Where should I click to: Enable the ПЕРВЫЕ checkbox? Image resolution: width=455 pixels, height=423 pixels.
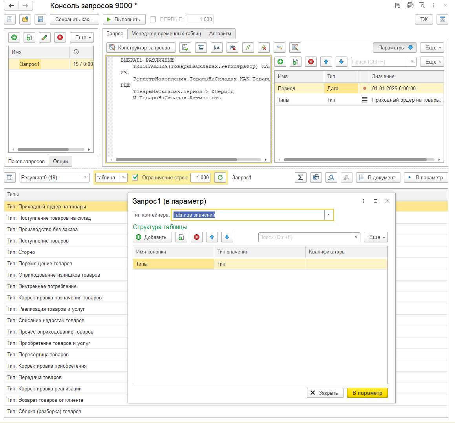click(153, 19)
